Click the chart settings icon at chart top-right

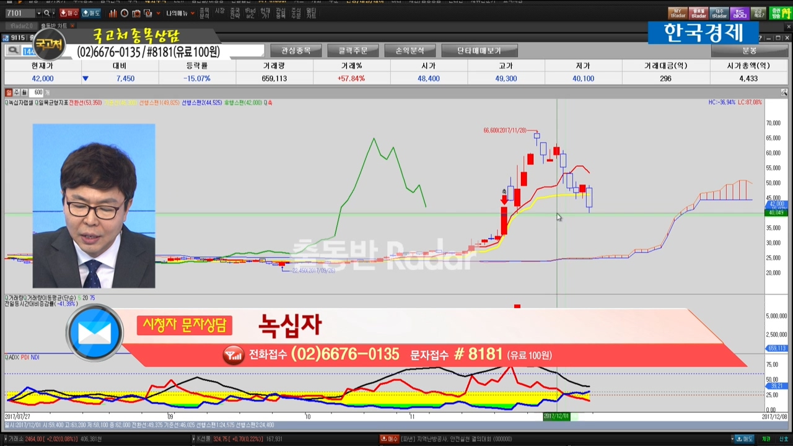[x=784, y=92]
